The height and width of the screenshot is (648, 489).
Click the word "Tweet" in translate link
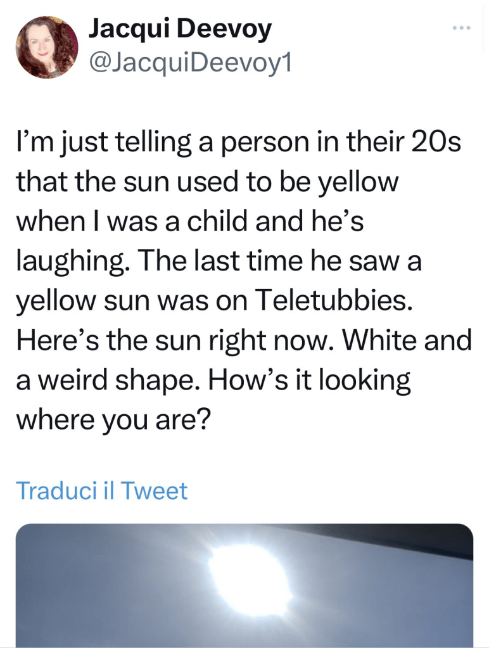(x=153, y=491)
